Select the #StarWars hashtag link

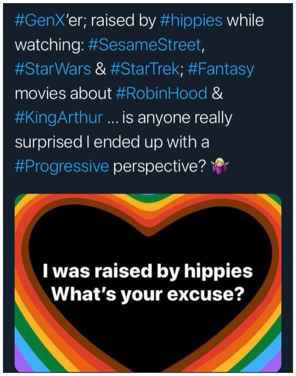[53, 69]
